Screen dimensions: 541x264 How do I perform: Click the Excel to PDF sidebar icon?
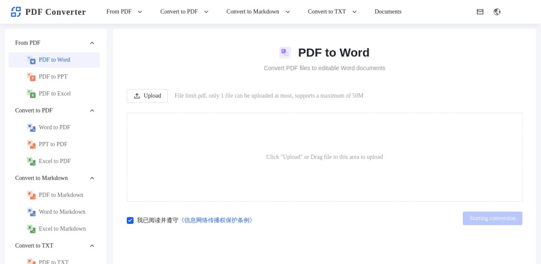point(31,161)
